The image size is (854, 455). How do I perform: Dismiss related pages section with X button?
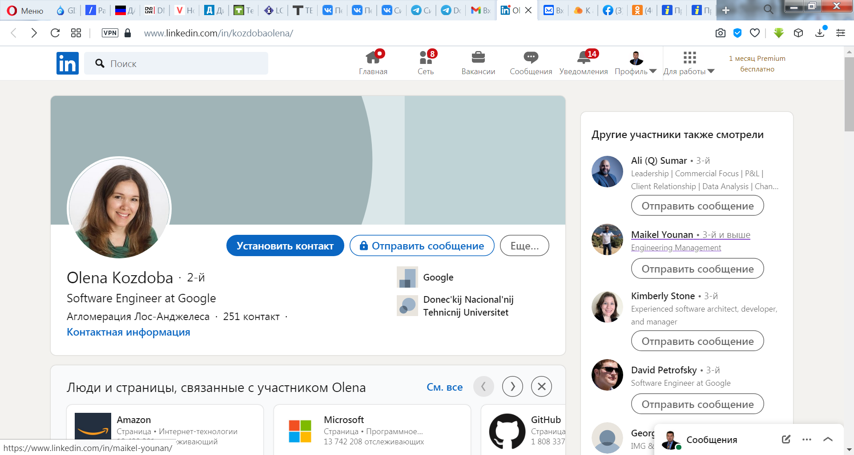click(x=541, y=387)
